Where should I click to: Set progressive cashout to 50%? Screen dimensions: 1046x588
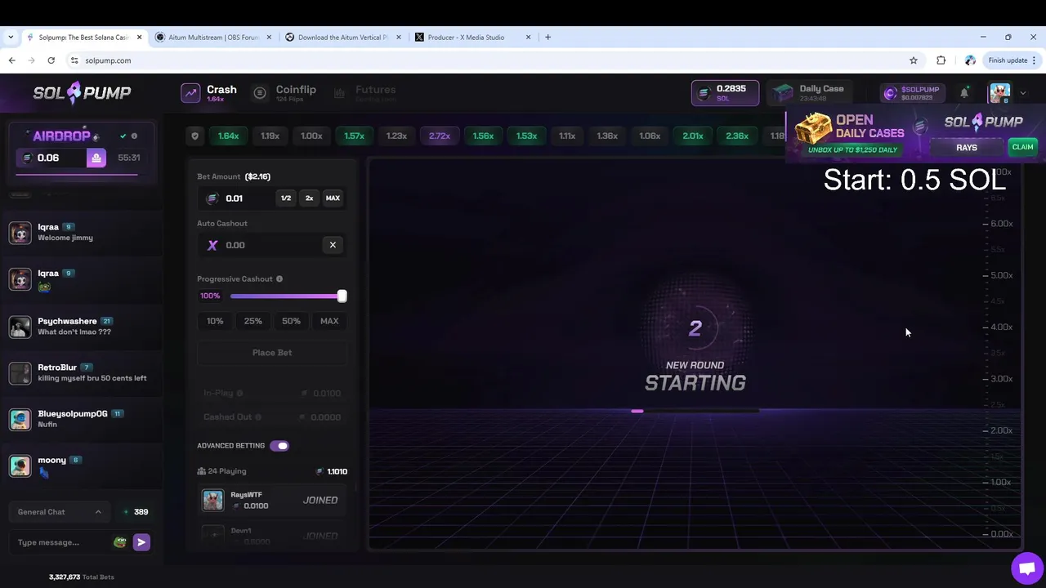tap(291, 321)
